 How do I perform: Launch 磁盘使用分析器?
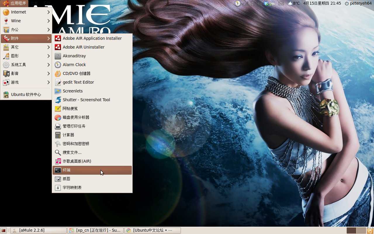click(92, 117)
